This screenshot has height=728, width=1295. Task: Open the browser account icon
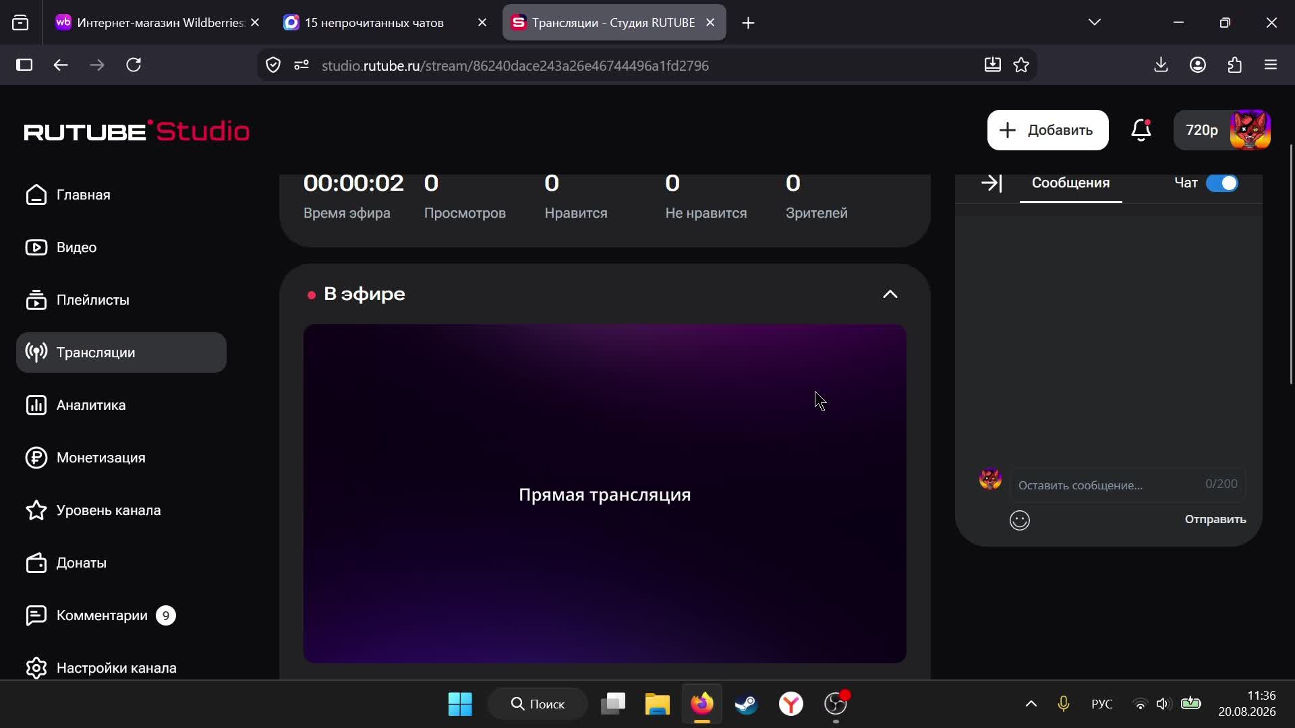click(x=1198, y=65)
